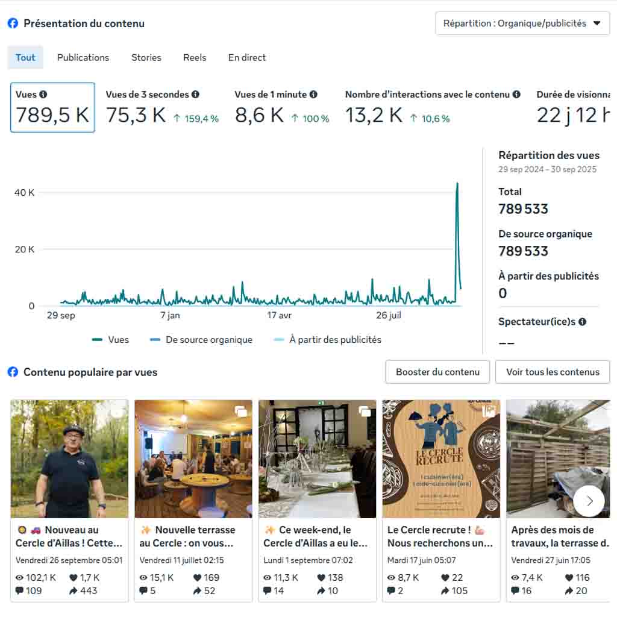Click the date range 29 sep 2024 – 30 sep 2025
Viewport: 617px width, 617px height.
(547, 169)
